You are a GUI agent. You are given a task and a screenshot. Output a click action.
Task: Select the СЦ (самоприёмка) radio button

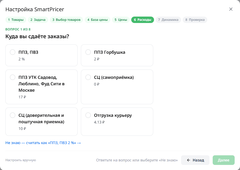point(88,77)
